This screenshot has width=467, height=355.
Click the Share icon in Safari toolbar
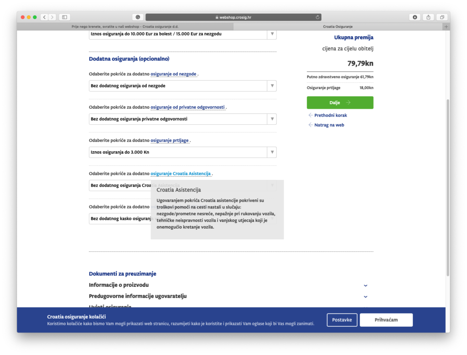(428, 17)
